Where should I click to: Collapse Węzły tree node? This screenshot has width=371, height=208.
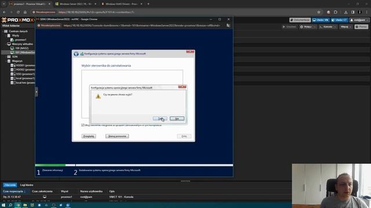(x=6, y=36)
